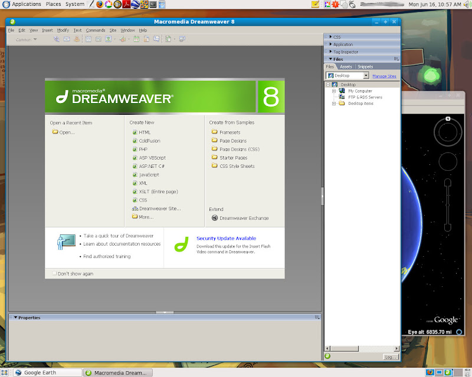
Task: Click the Dreamweaver Exchange icon
Action: tap(215, 218)
